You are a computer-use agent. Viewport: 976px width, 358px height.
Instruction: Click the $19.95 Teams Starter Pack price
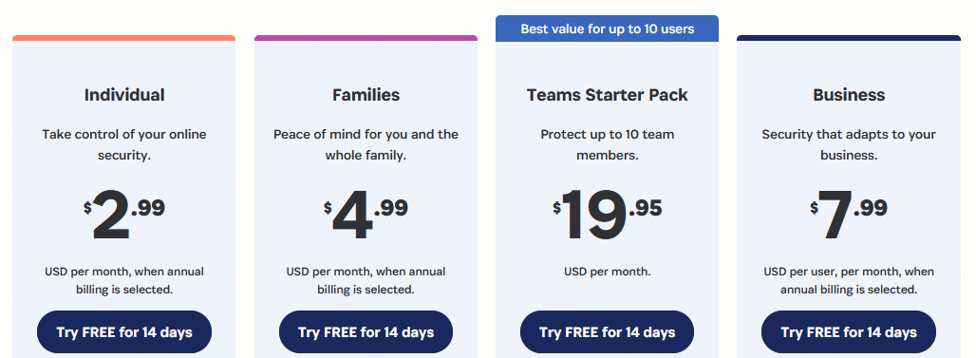click(607, 215)
